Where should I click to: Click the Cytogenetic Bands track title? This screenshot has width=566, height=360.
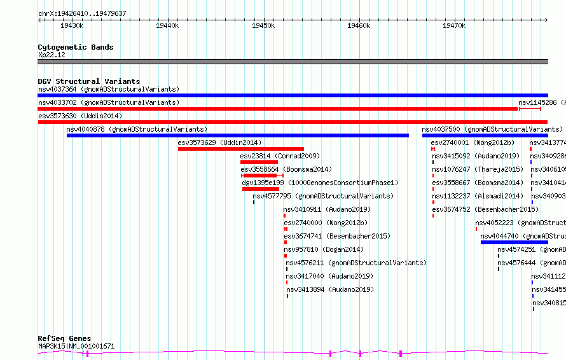tap(76, 47)
